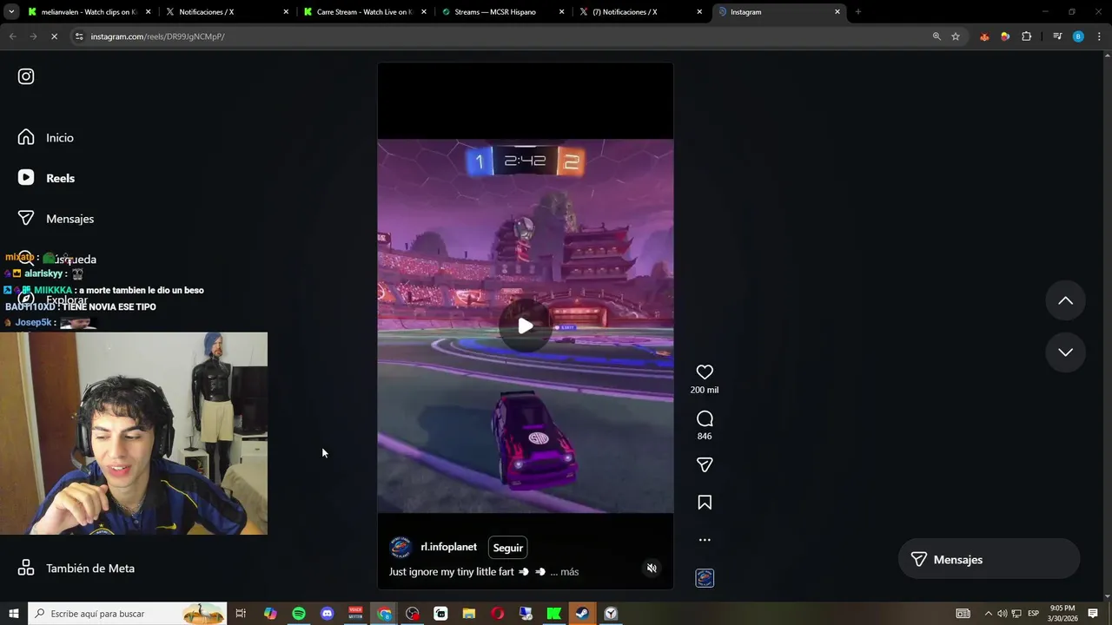
Task: Switch to the 'Carre Stream - Watch Live' tab
Action: pos(363,12)
